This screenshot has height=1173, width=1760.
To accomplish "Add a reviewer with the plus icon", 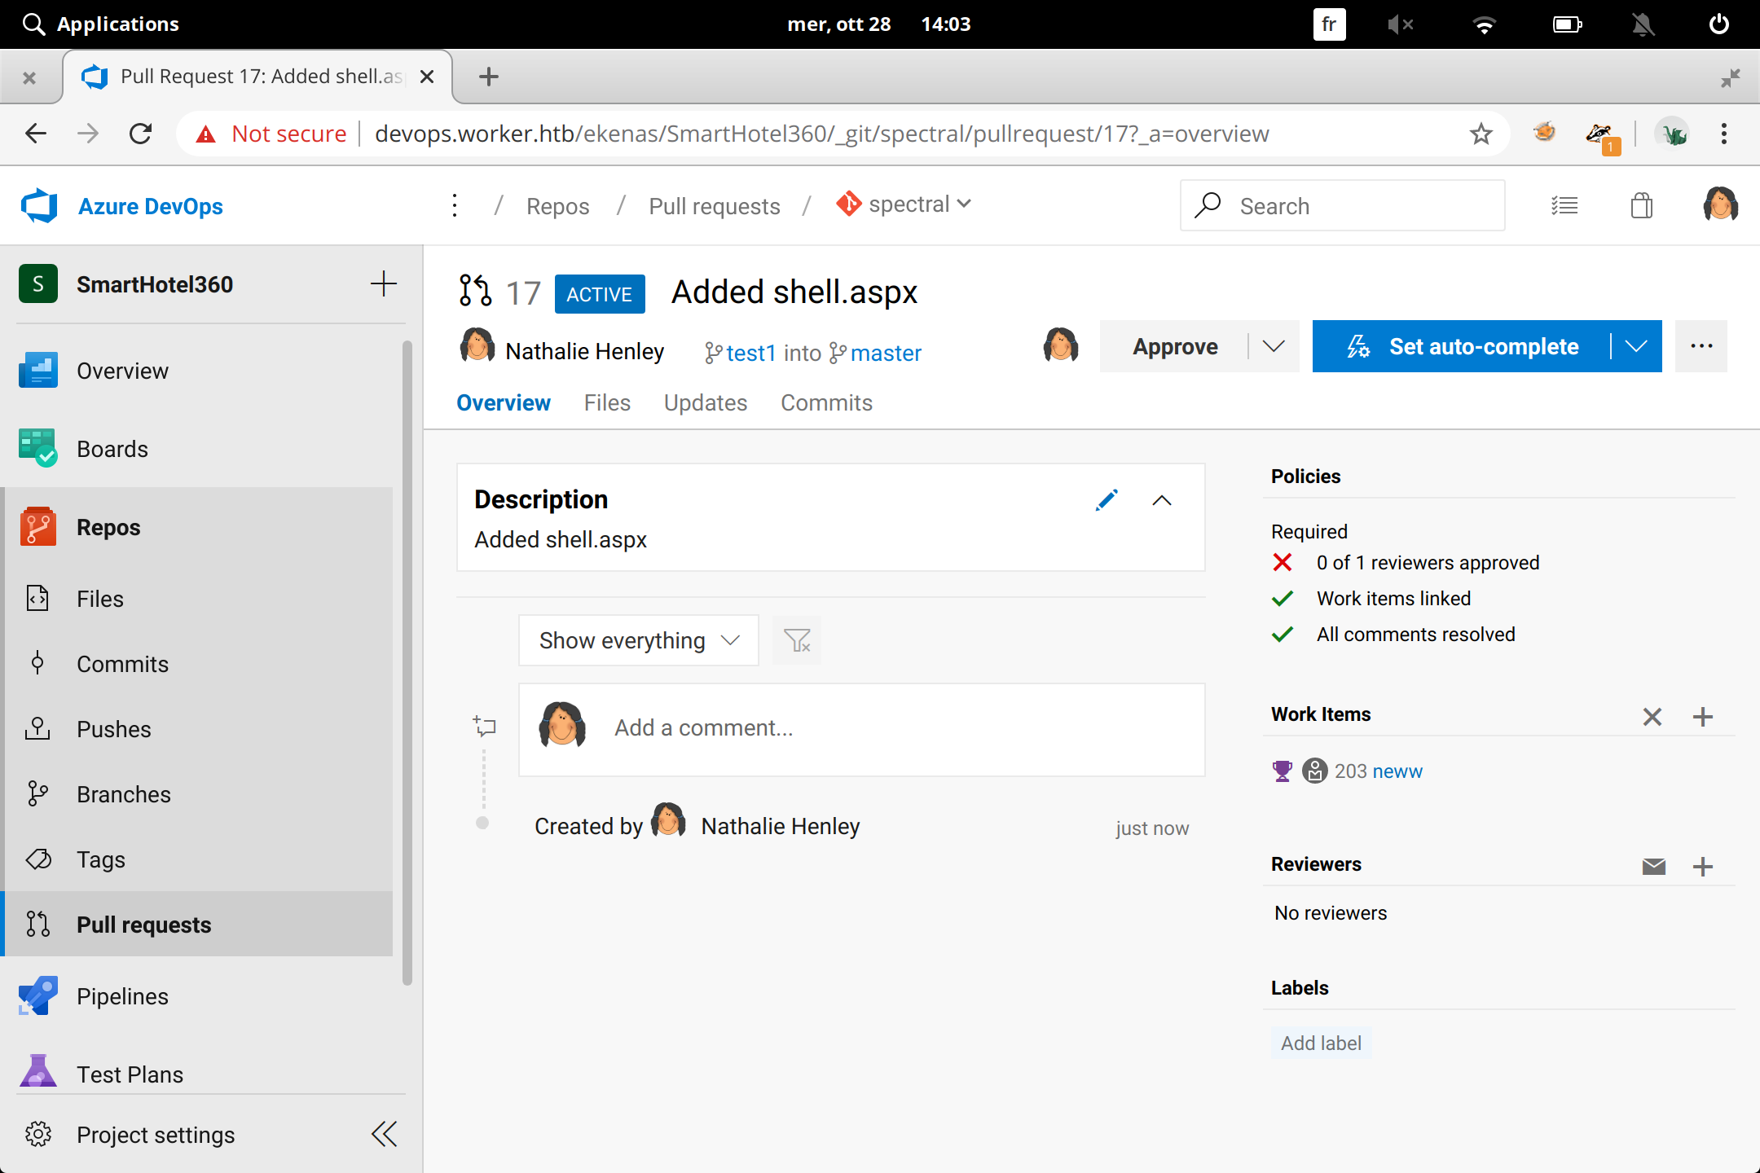I will coord(1703,866).
